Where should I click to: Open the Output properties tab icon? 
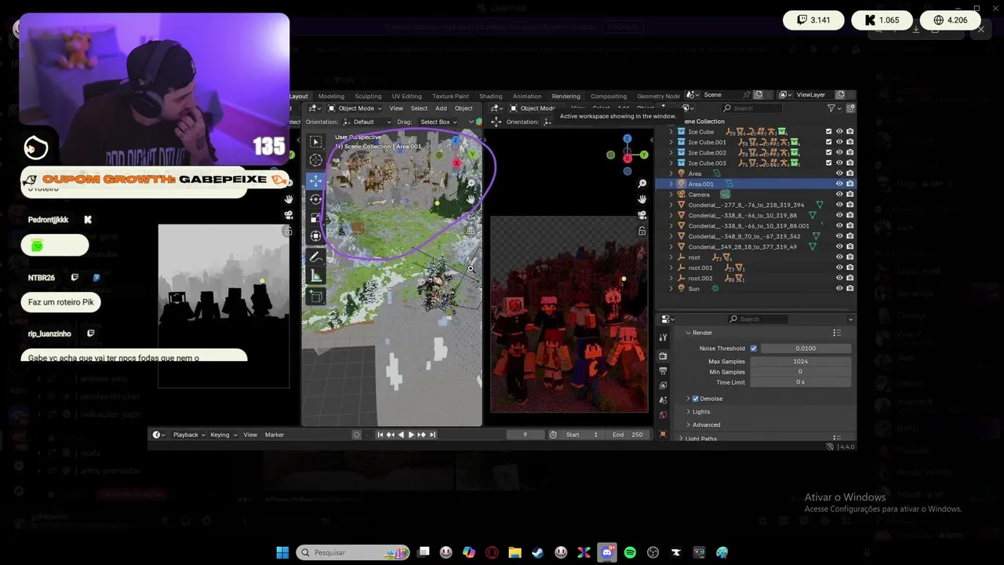(x=663, y=370)
